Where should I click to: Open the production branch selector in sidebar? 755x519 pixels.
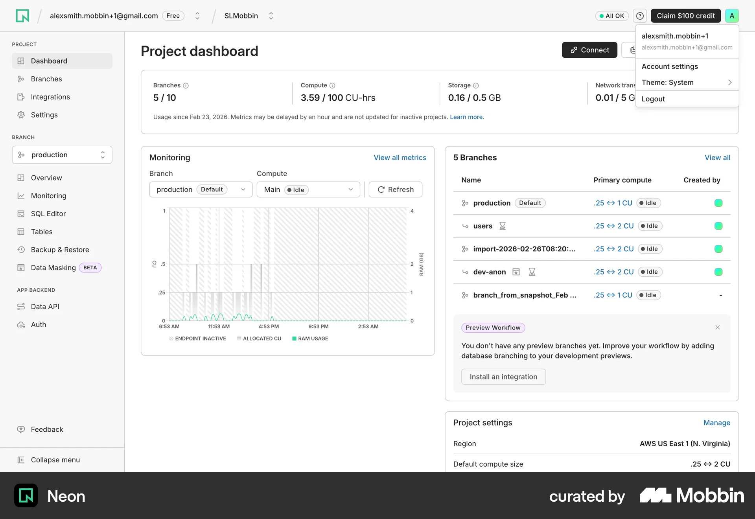point(62,155)
